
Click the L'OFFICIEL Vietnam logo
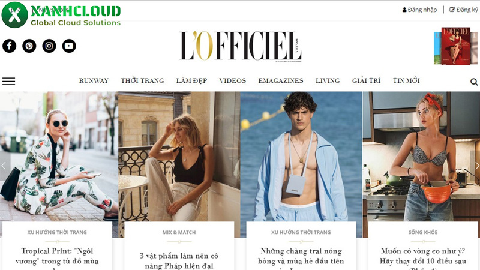241,46
